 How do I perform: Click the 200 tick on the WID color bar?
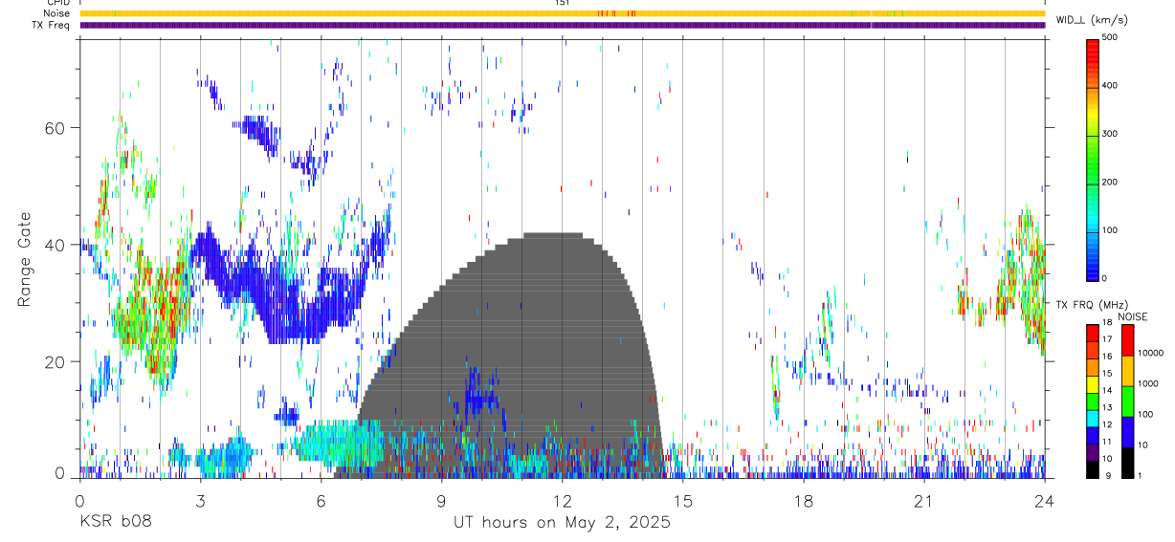pyautogui.click(x=1112, y=182)
